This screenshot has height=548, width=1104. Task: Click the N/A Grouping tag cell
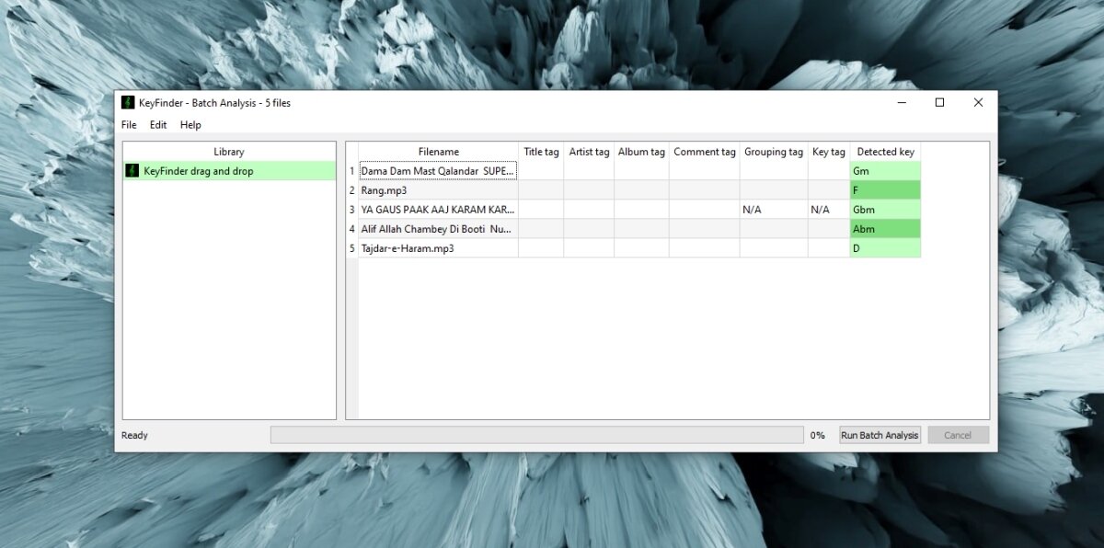pyautogui.click(x=750, y=209)
